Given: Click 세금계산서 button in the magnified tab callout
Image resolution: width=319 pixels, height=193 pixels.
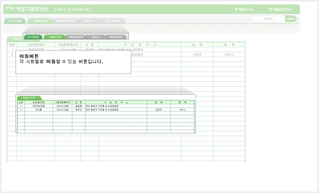Looking at the screenshot, I should 115,37.
